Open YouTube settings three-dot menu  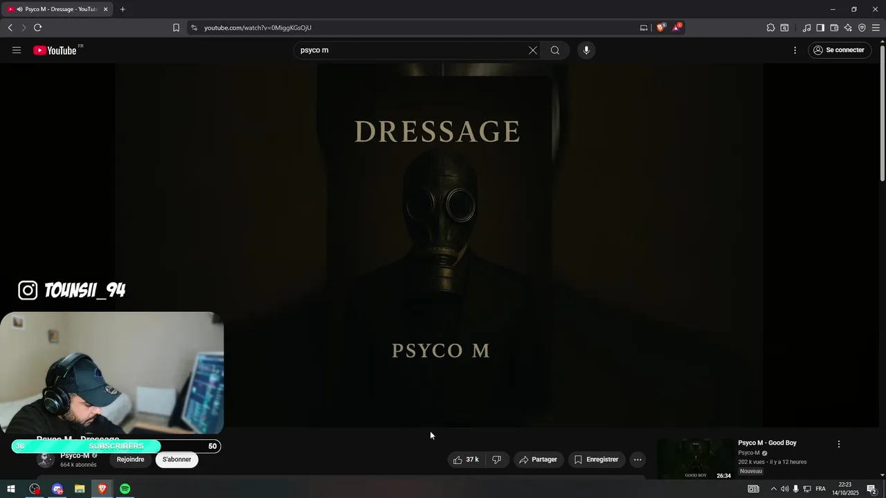click(795, 50)
